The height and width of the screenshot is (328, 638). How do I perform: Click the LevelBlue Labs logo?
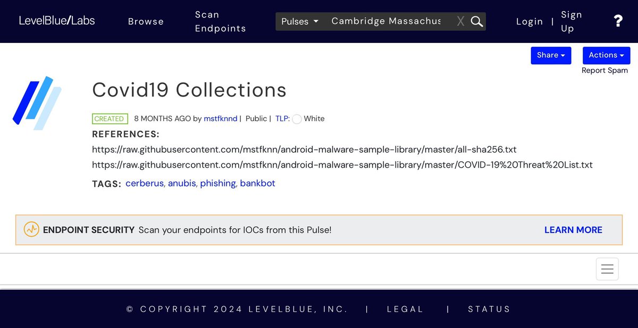pyautogui.click(x=57, y=21)
